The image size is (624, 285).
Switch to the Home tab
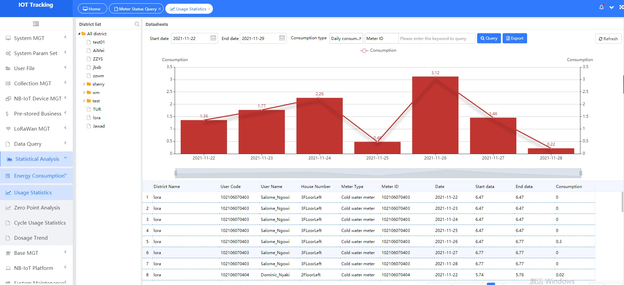92,9
